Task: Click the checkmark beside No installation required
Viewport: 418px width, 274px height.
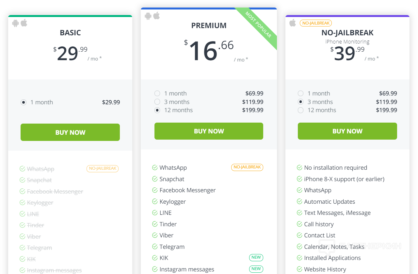Action: tap(299, 168)
